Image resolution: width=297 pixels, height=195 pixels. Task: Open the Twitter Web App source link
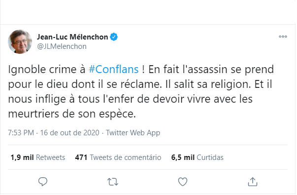tap(133, 133)
